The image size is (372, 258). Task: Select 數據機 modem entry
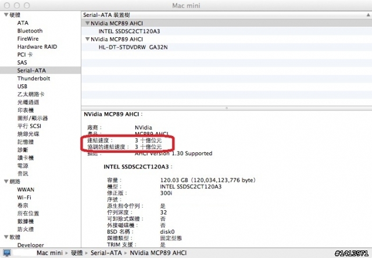click(x=26, y=221)
